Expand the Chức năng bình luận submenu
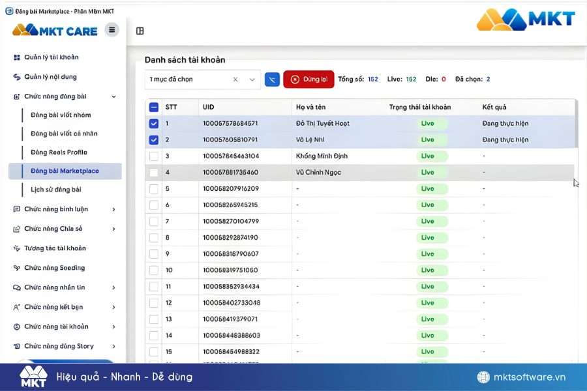587x391 pixels. point(113,209)
